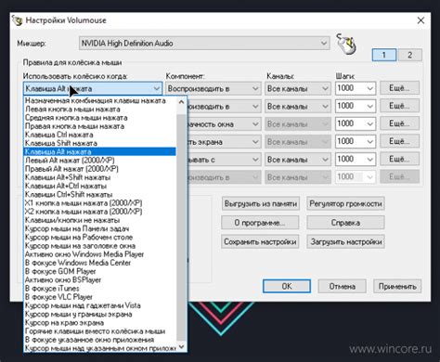Click the Применить button
This screenshot has height=362, width=440.
click(x=397, y=286)
